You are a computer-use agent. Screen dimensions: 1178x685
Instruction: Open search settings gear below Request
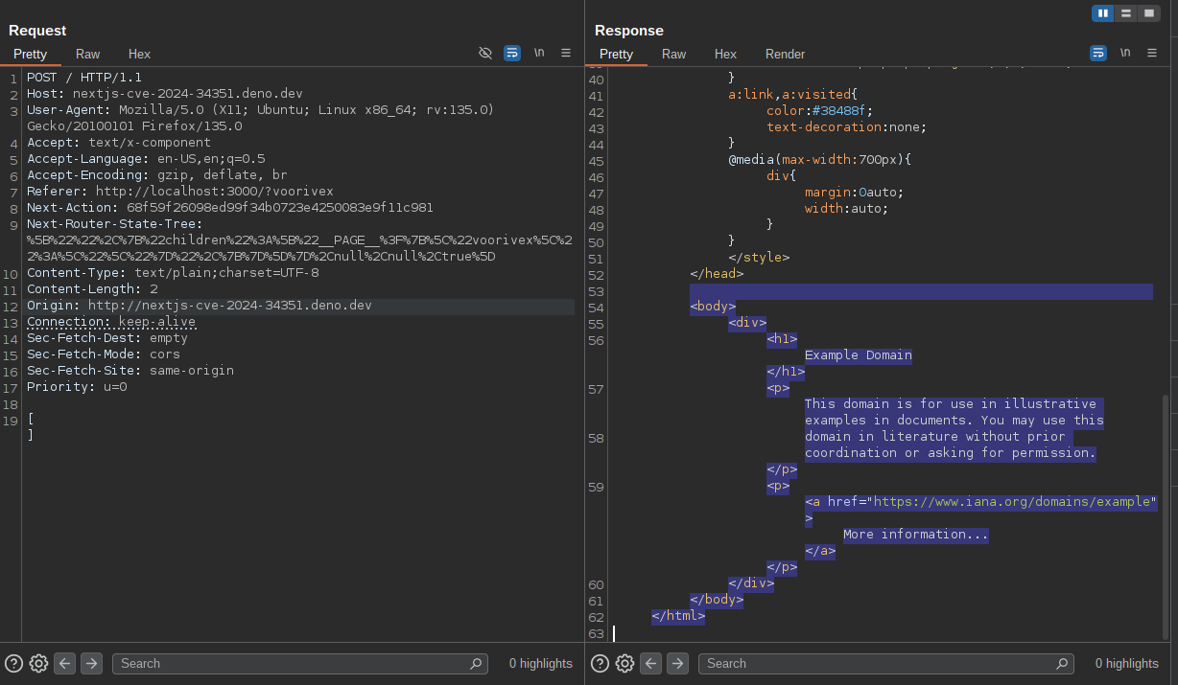coord(38,663)
